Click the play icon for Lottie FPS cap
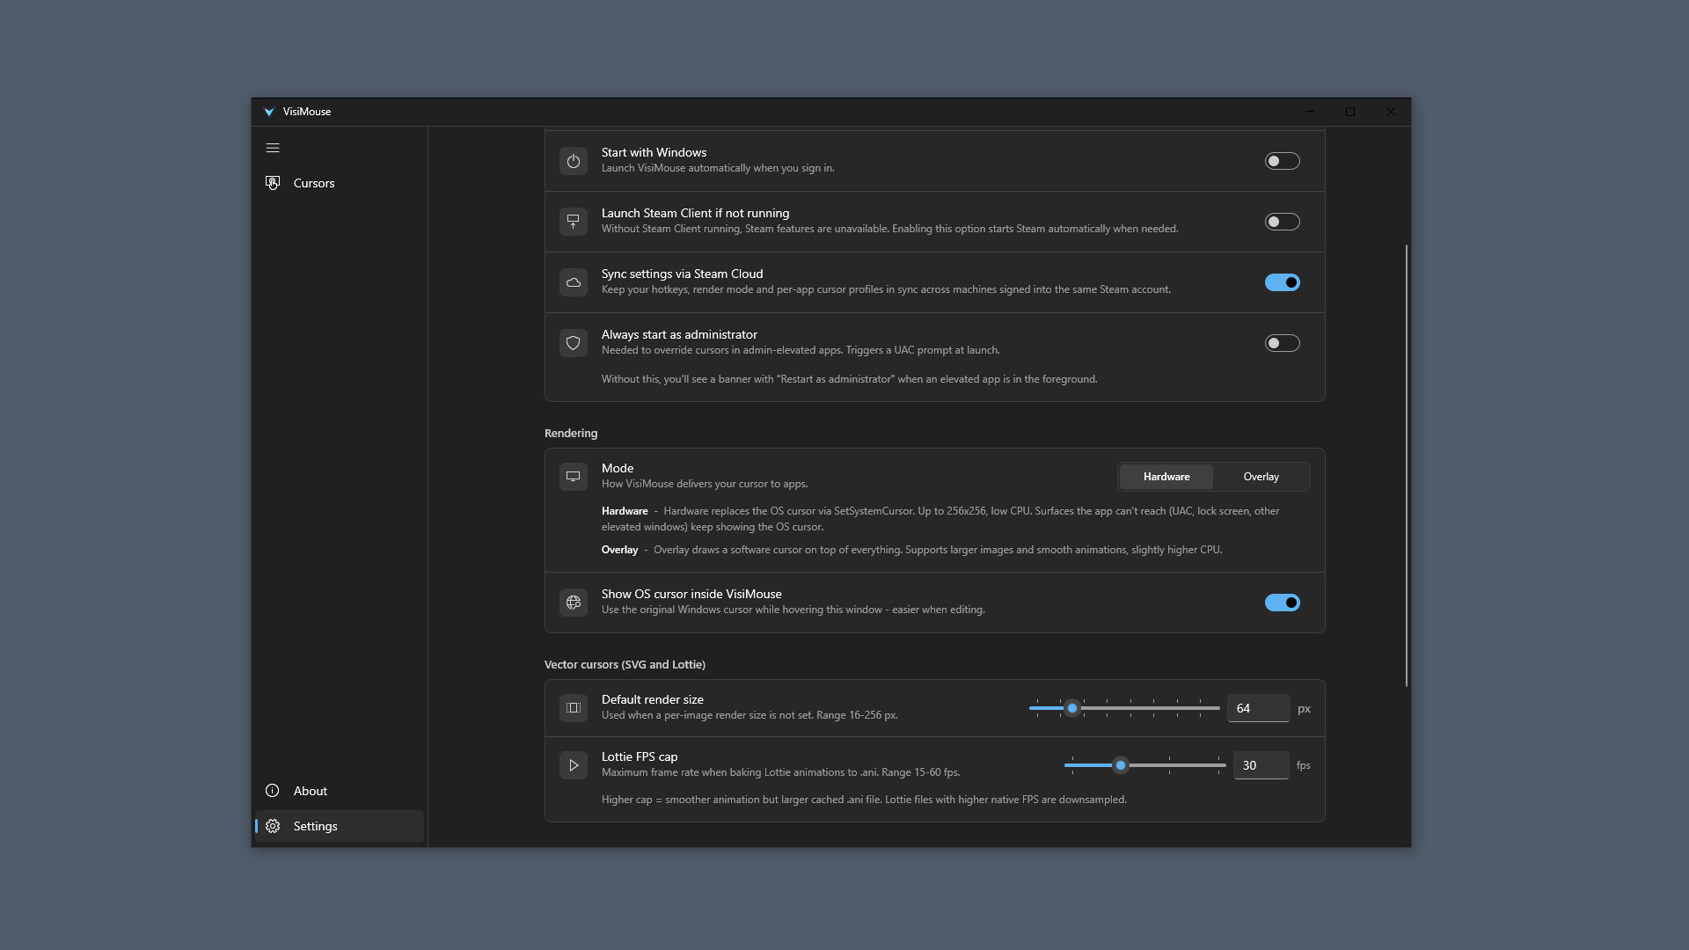This screenshot has height=950, width=1689. click(574, 765)
